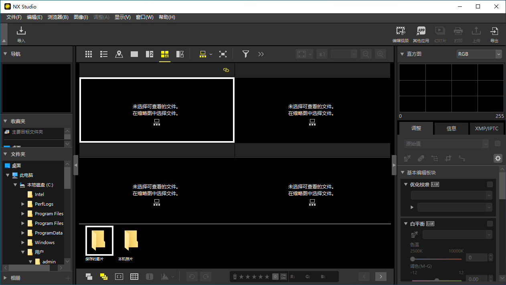Click the 打印 button
Screen dimensions: 506x285
pyautogui.click(x=458, y=34)
